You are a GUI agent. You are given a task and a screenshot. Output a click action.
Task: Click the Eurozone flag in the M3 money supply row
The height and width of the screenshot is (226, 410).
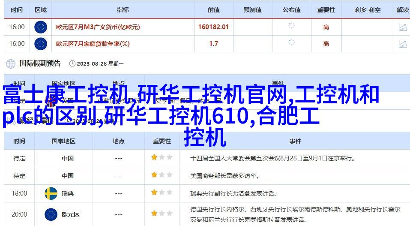pyautogui.click(x=41, y=27)
